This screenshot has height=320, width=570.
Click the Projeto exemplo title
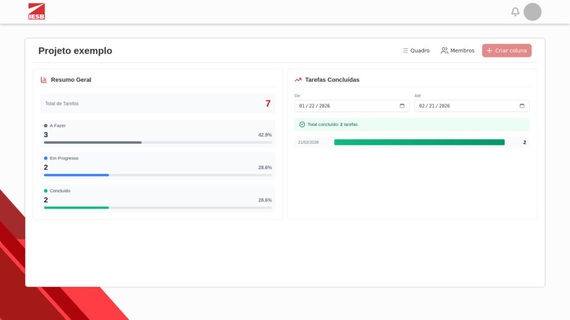pos(75,51)
